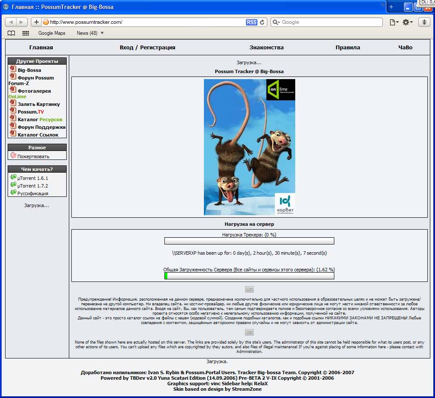Open the Possum.TV link
435x398 pixels.
pyautogui.click(x=31, y=112)
